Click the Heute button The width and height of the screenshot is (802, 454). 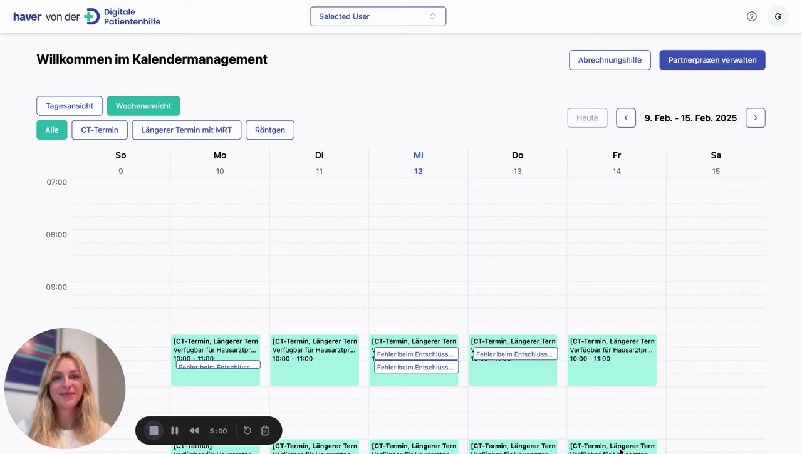(587, 118)
